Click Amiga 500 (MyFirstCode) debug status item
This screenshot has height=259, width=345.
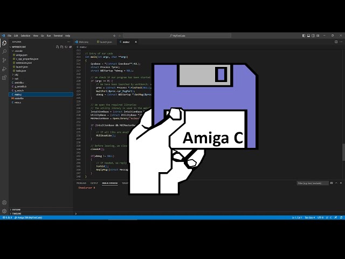coord(28,217)
